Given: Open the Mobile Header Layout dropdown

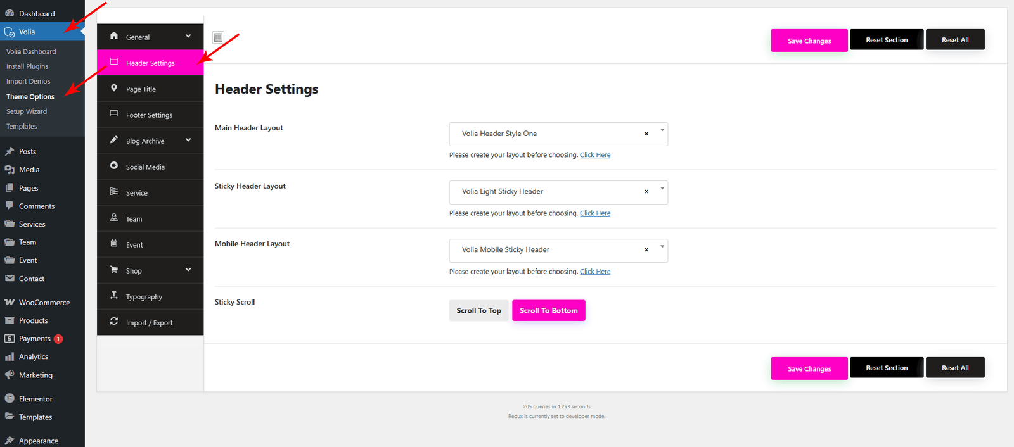Looking at the screenshot, I should click(x=662, y=247).
